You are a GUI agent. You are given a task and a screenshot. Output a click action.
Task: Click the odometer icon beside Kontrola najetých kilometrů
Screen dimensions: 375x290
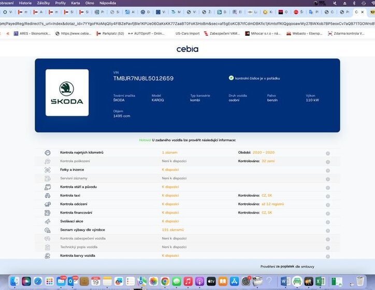tap(48, 153)
